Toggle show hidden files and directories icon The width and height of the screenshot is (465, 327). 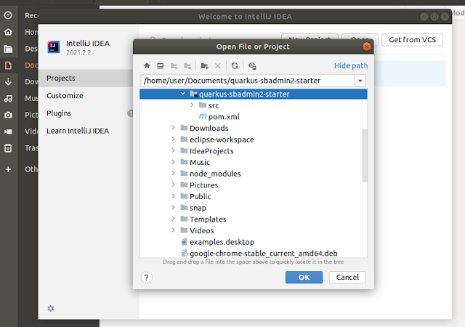coord(252,65)
